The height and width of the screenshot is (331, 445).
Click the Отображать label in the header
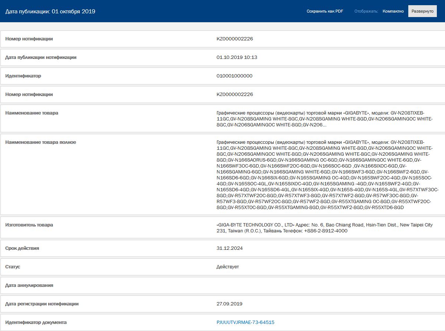point(368,11)
